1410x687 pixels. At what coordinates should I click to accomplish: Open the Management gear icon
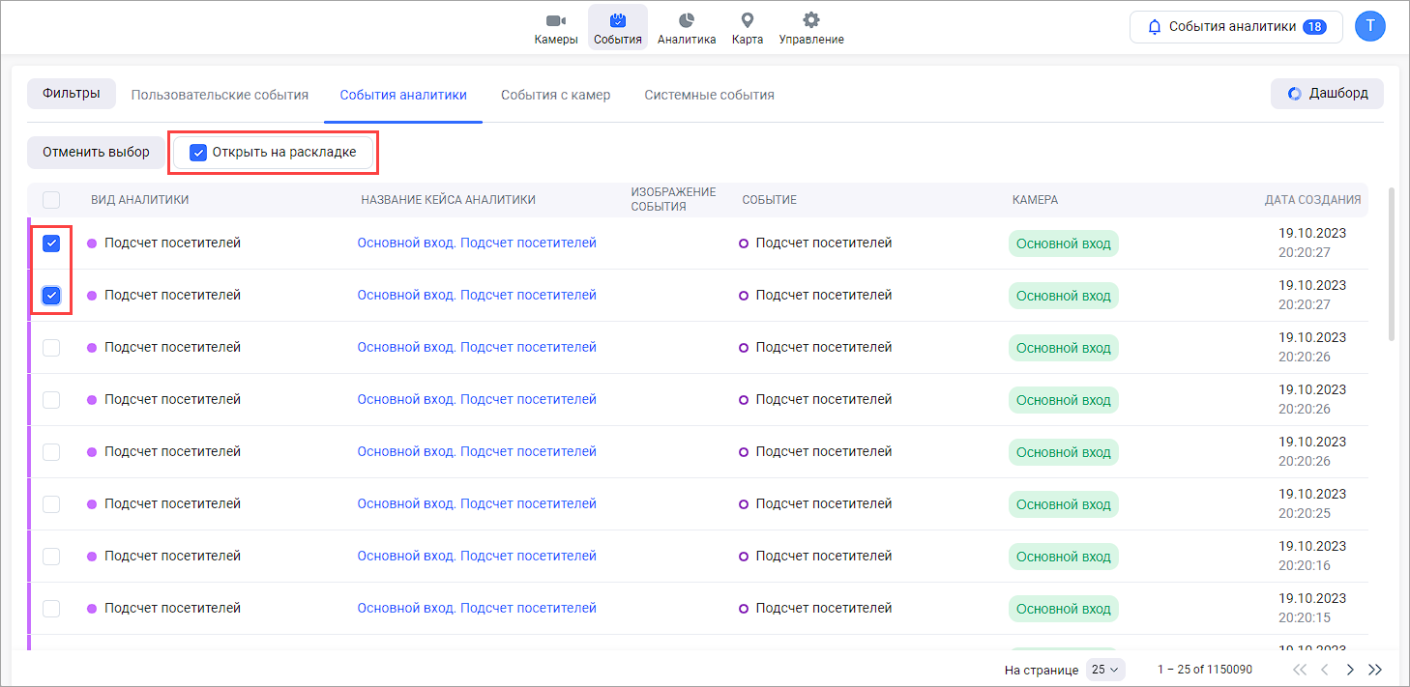coord(811,20)
